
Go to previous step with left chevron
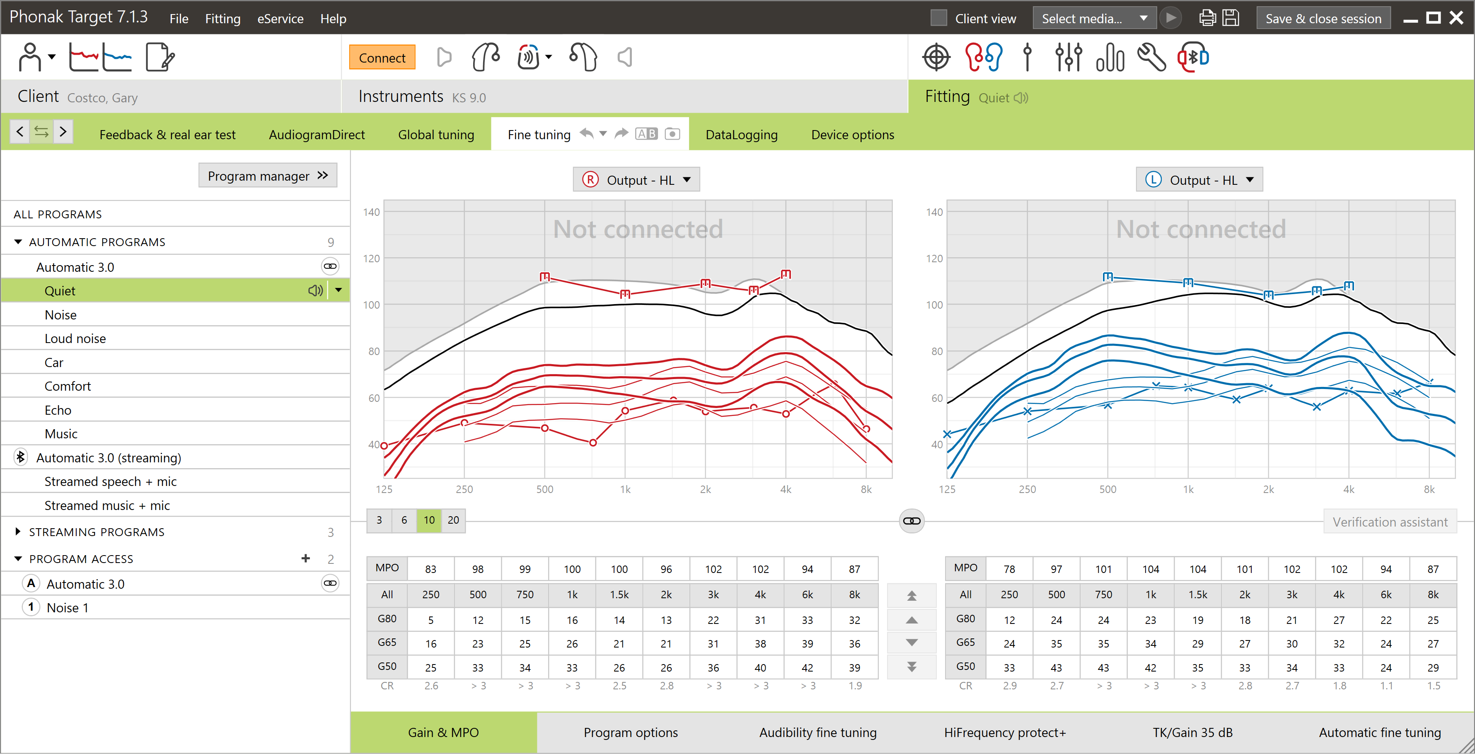pos(20,132)
